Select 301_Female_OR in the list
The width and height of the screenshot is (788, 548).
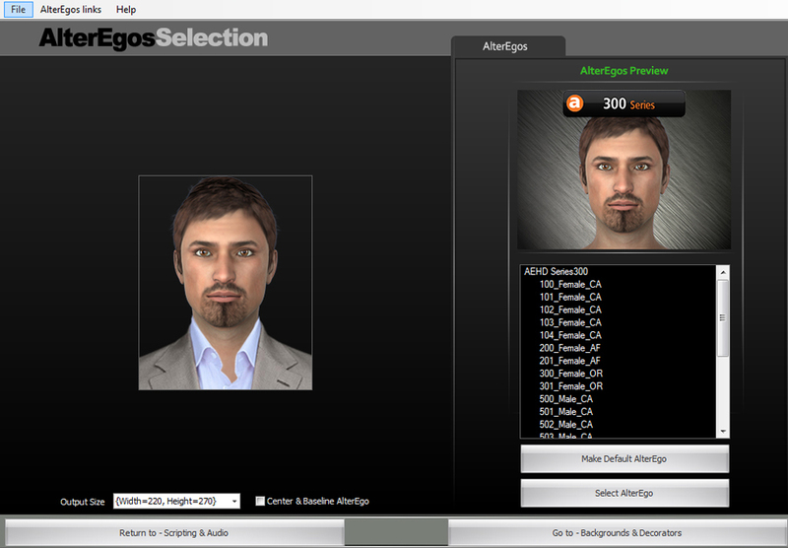(571, 386)
